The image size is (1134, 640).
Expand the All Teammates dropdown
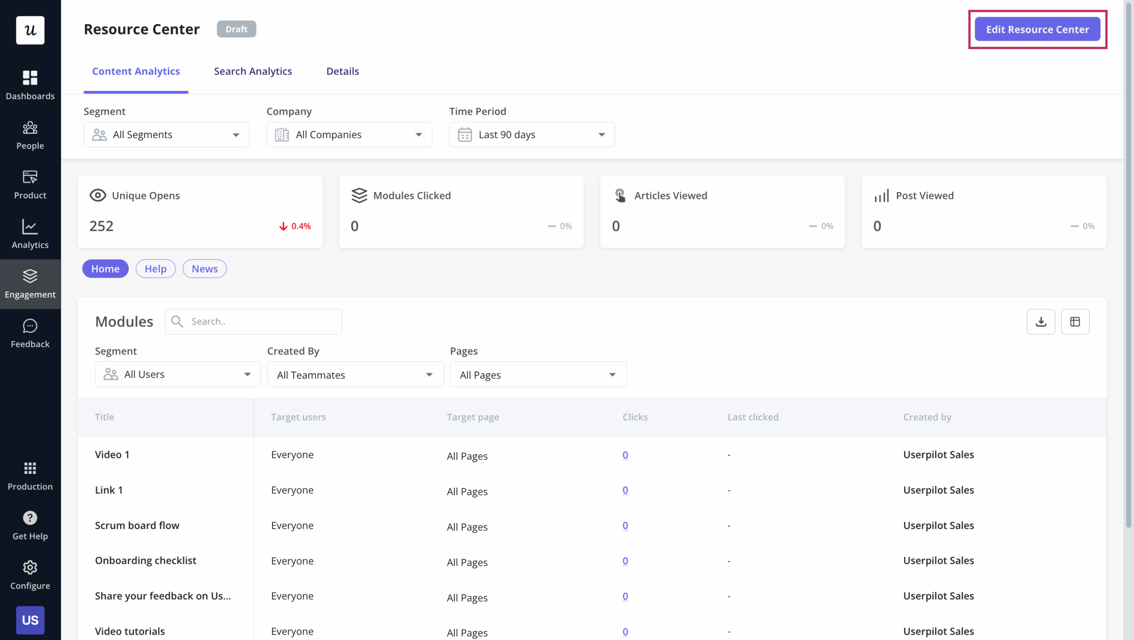pos(355,375)
